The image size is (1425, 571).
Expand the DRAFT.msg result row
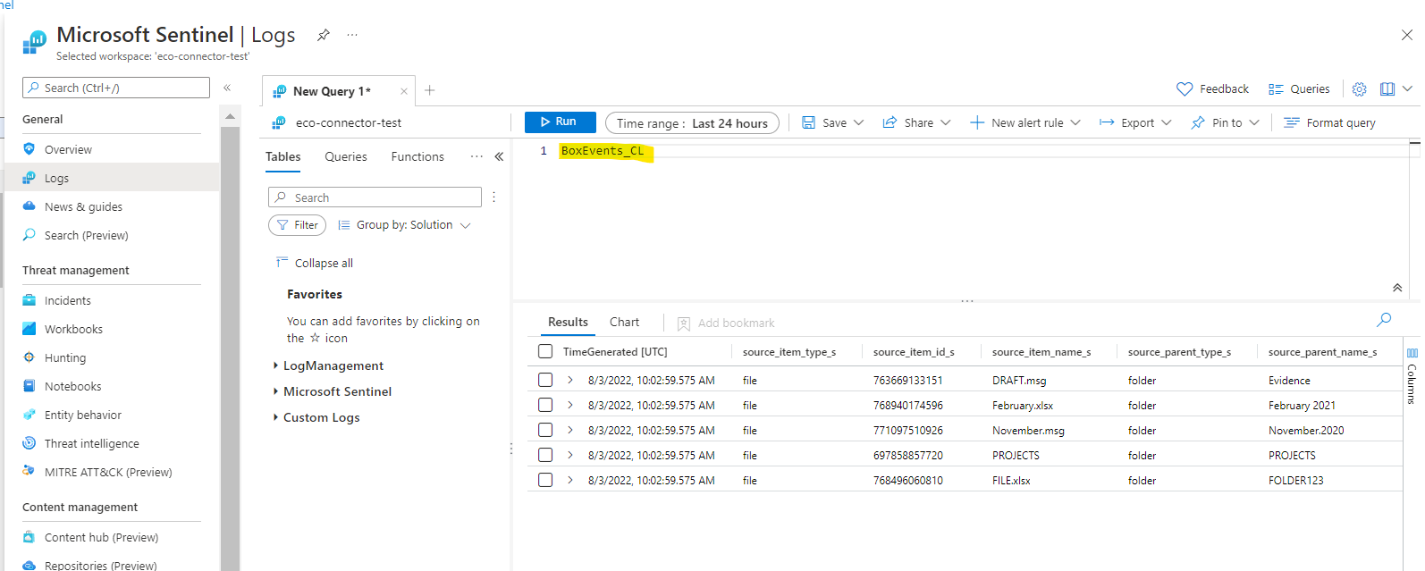[570, 380]
